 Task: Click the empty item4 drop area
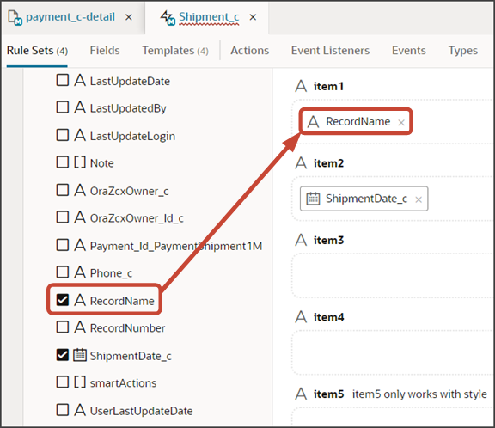point(393,352)
